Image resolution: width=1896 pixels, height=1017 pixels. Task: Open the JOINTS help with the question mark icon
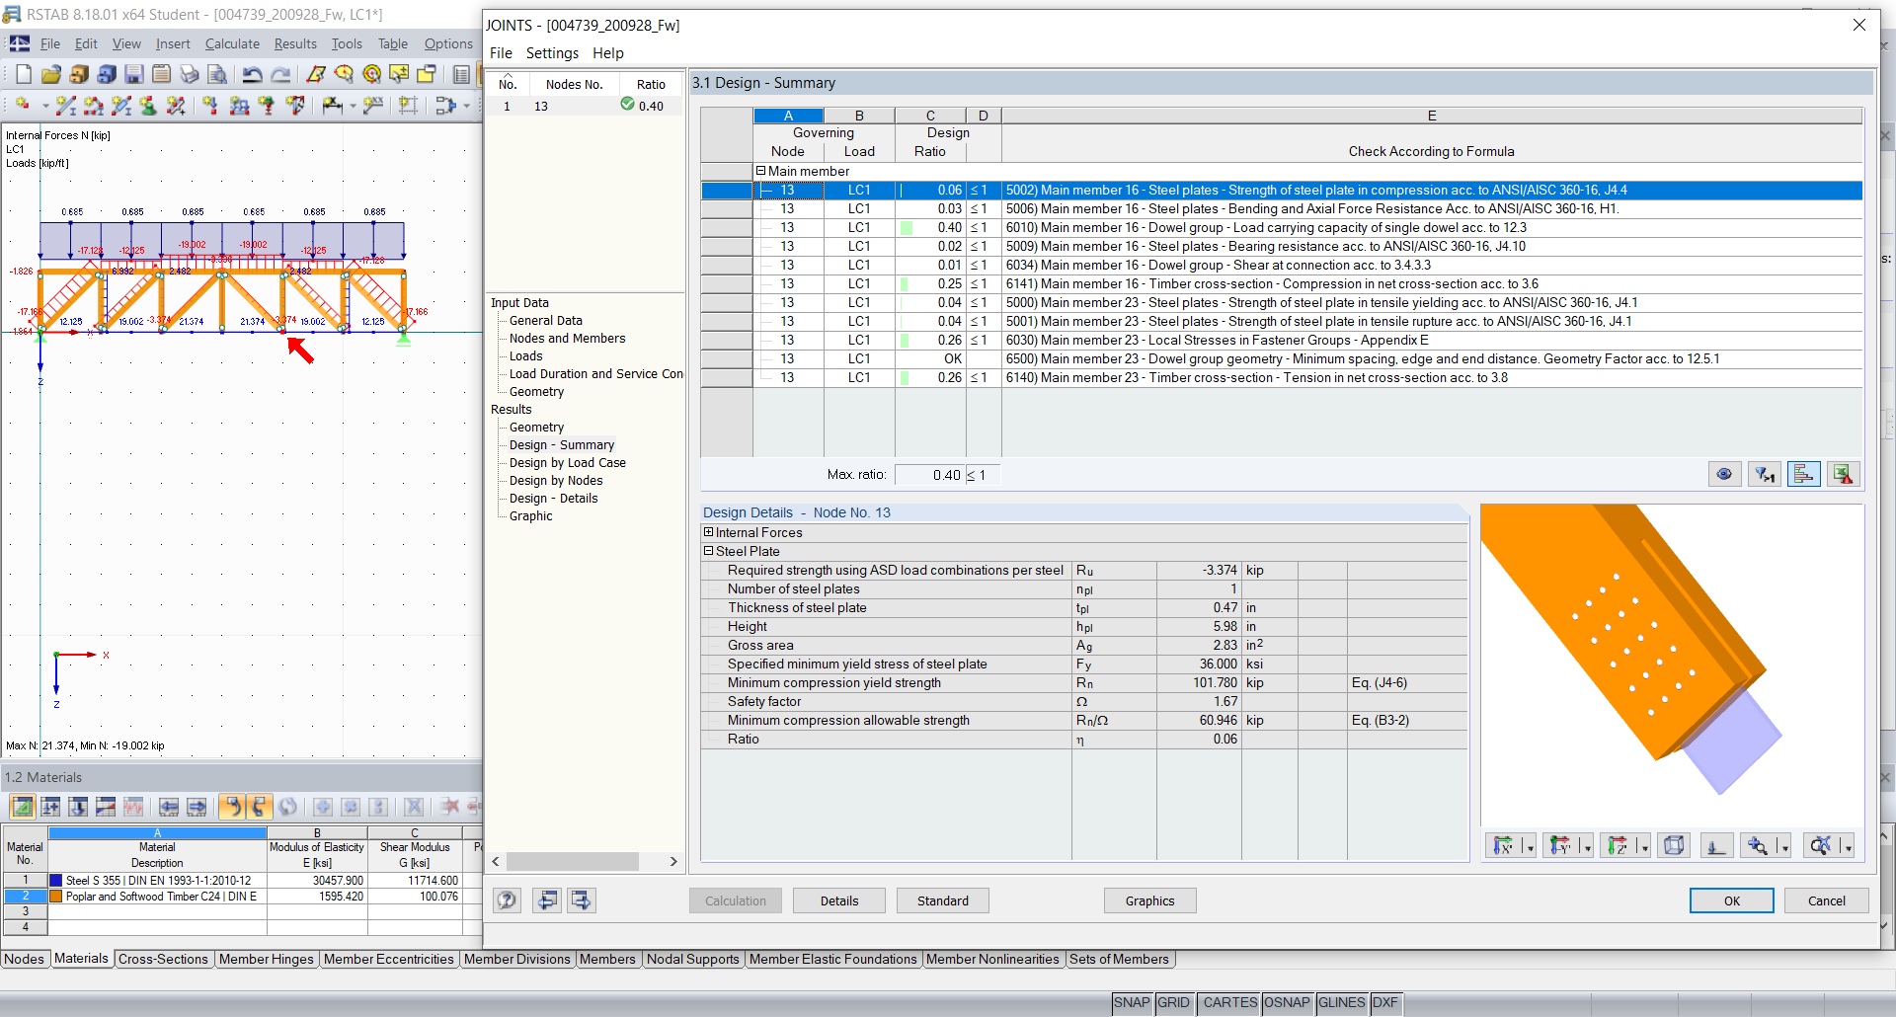(x=507, y=900)
